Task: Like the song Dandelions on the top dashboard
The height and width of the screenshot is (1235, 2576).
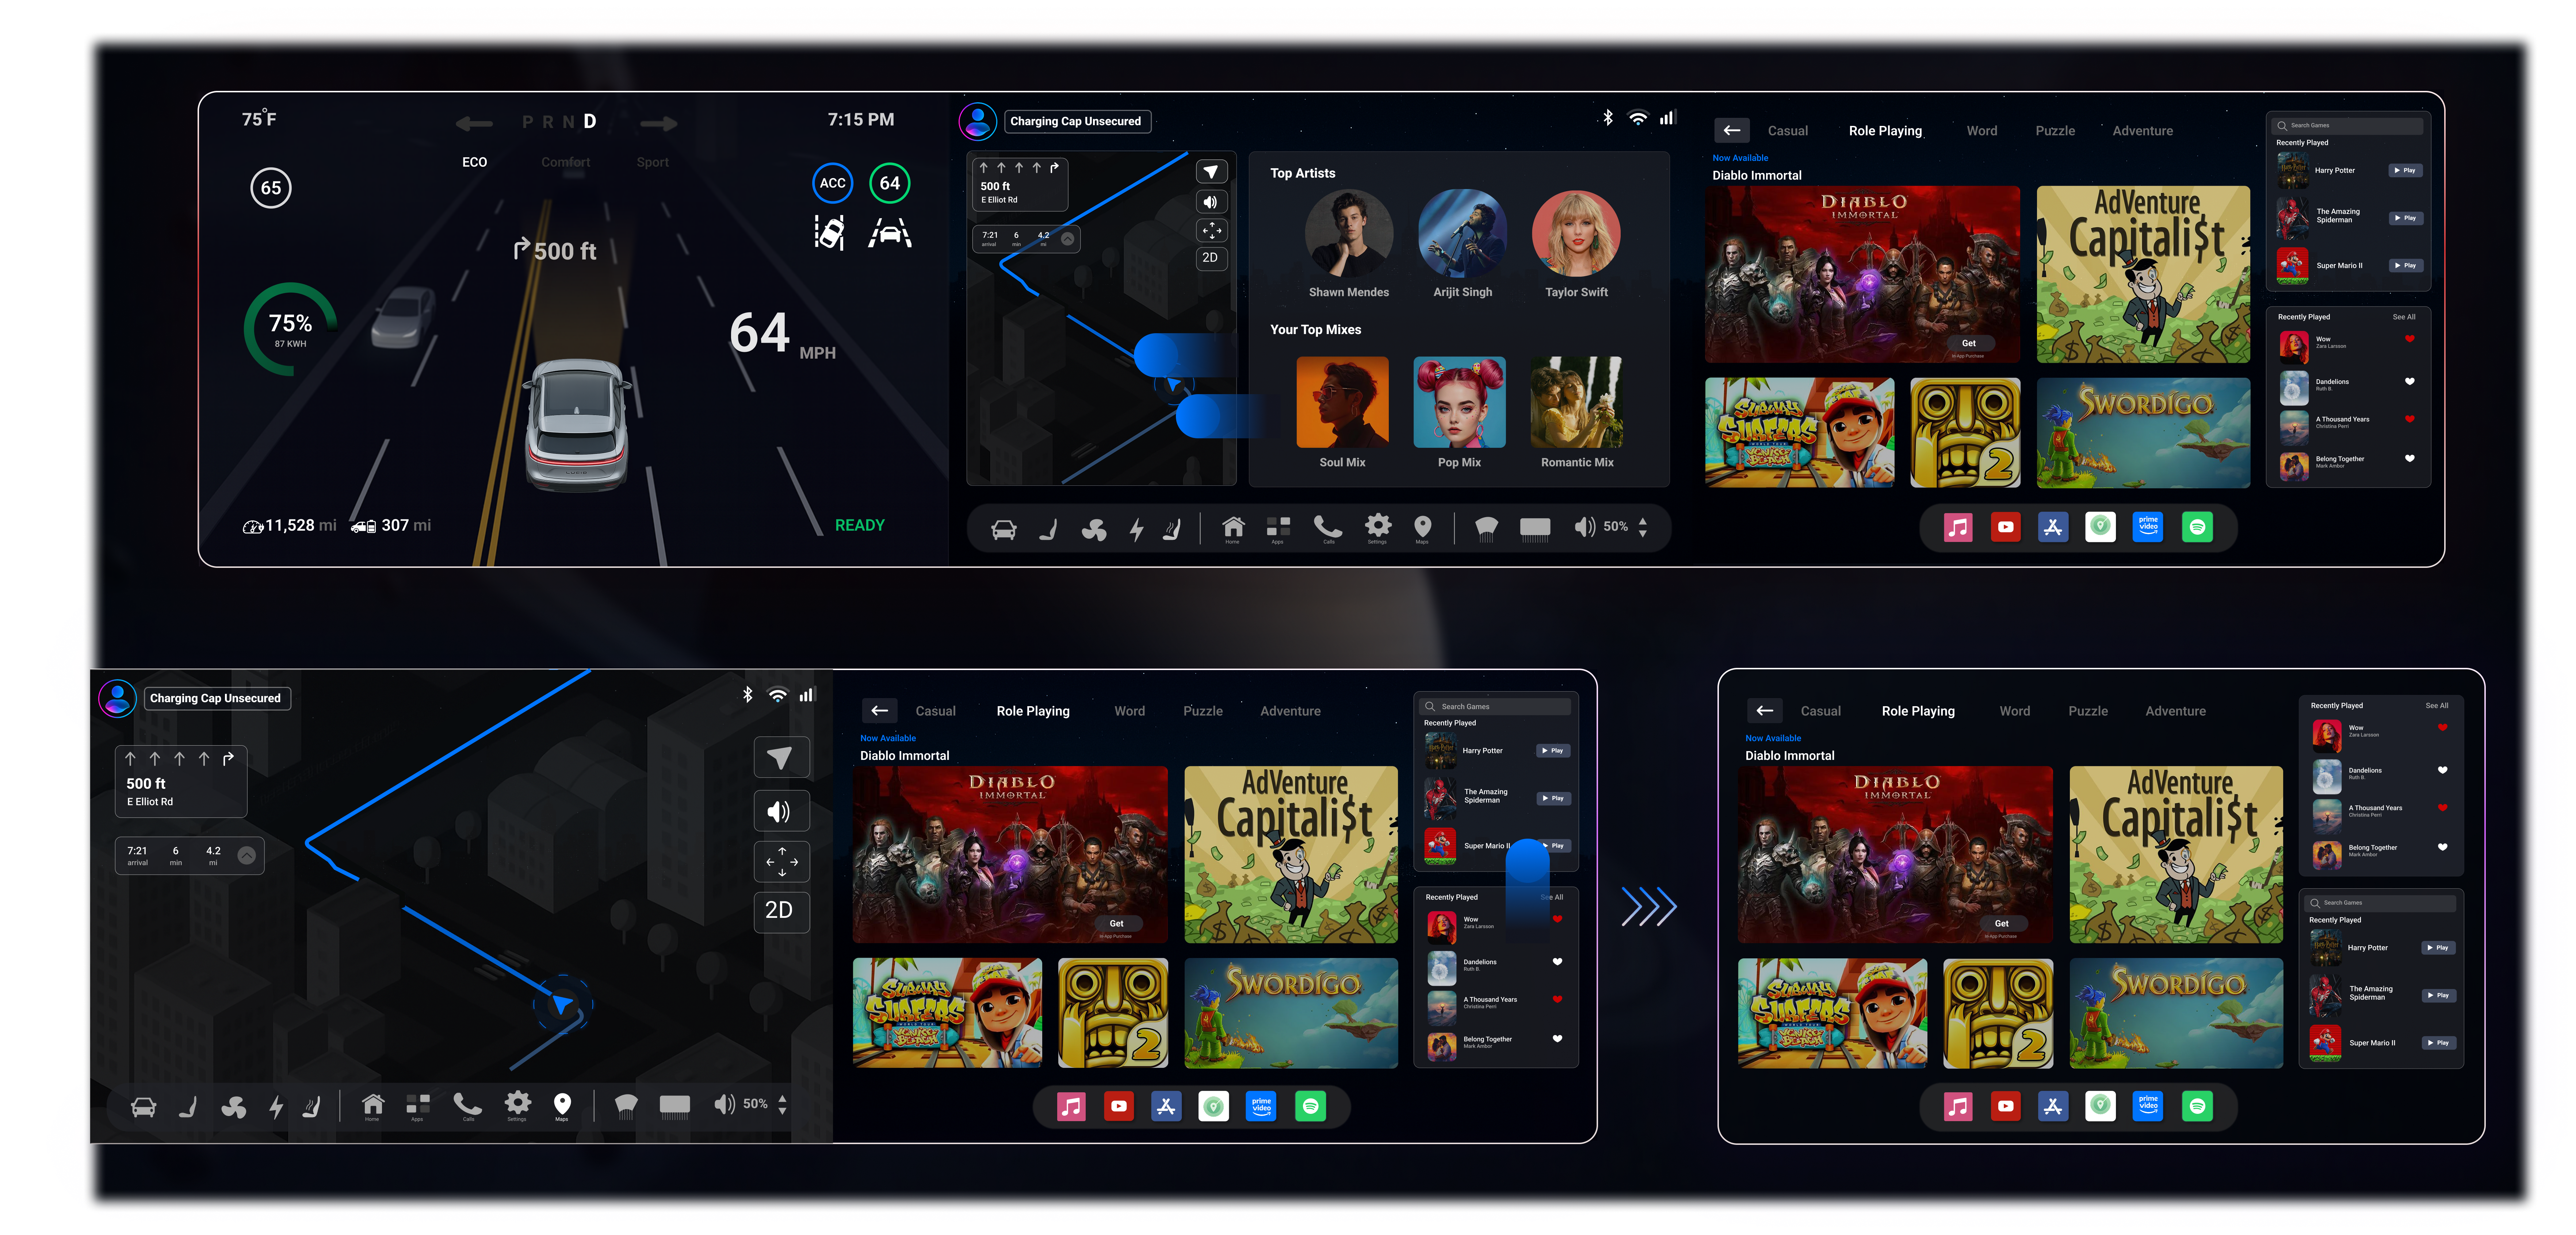Action: pos(2410,382)
